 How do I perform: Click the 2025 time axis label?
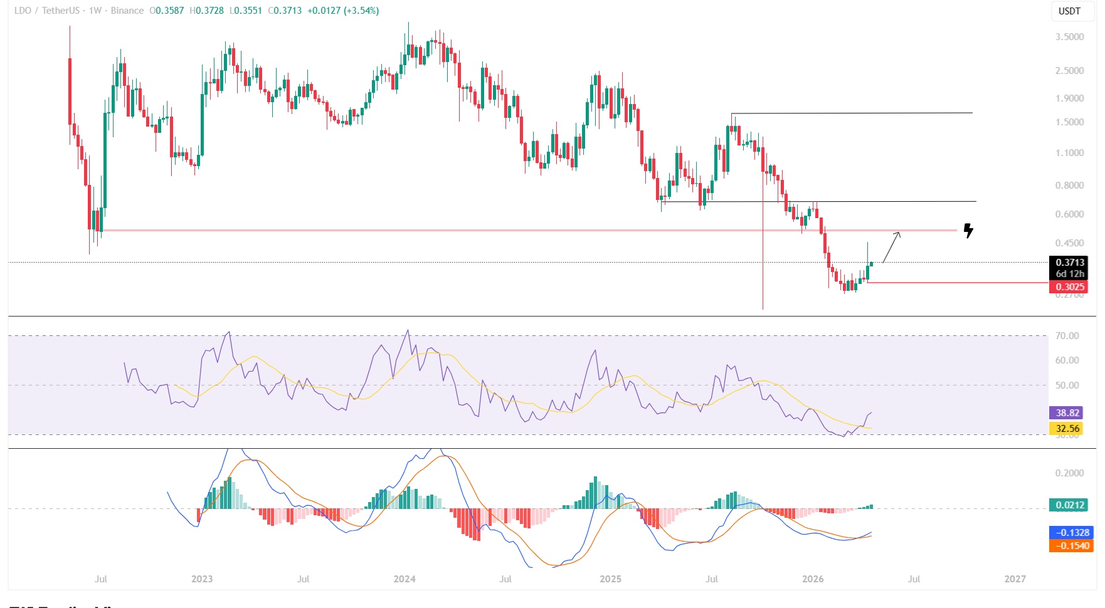(x=610, y=579)
